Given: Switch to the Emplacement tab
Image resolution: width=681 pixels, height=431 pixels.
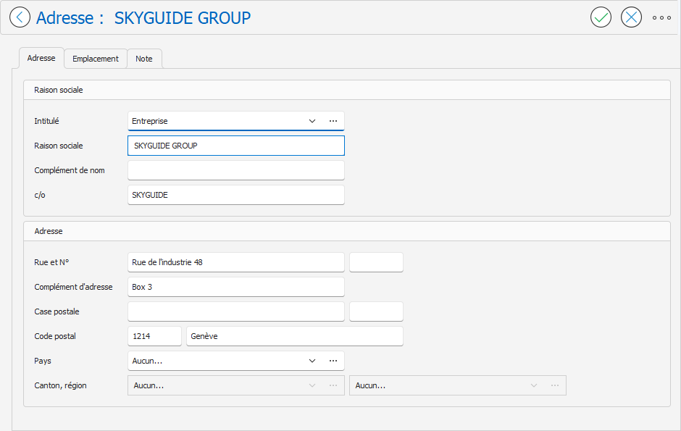Looking at the screenshot, I should [96, 59].
